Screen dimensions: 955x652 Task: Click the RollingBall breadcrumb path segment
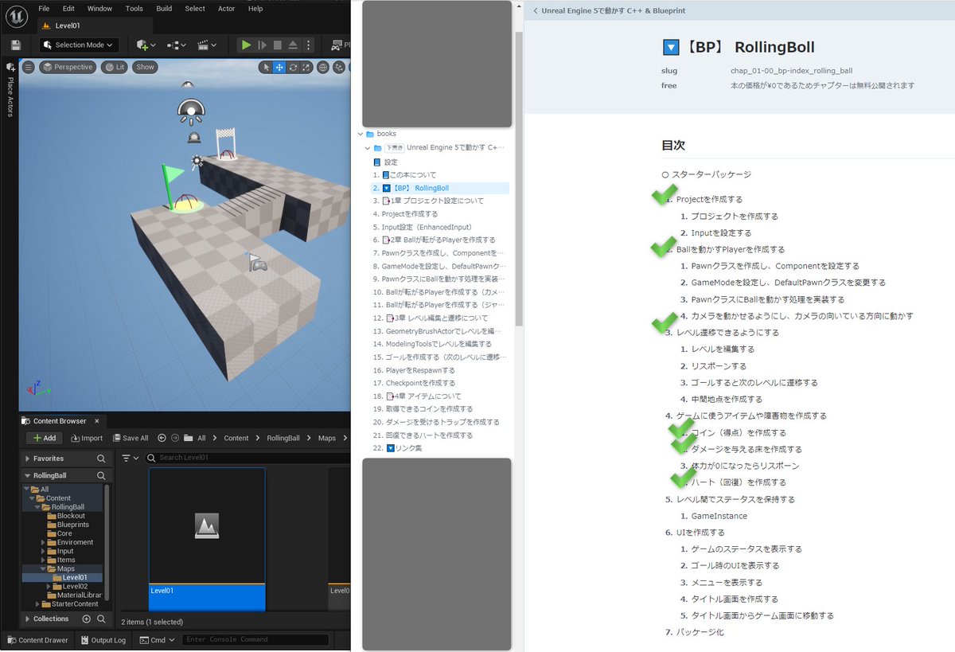[x=283, y=438]
